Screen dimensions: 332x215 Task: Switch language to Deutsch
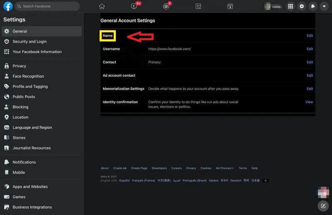pyautogui.click(x=236, y=181)
